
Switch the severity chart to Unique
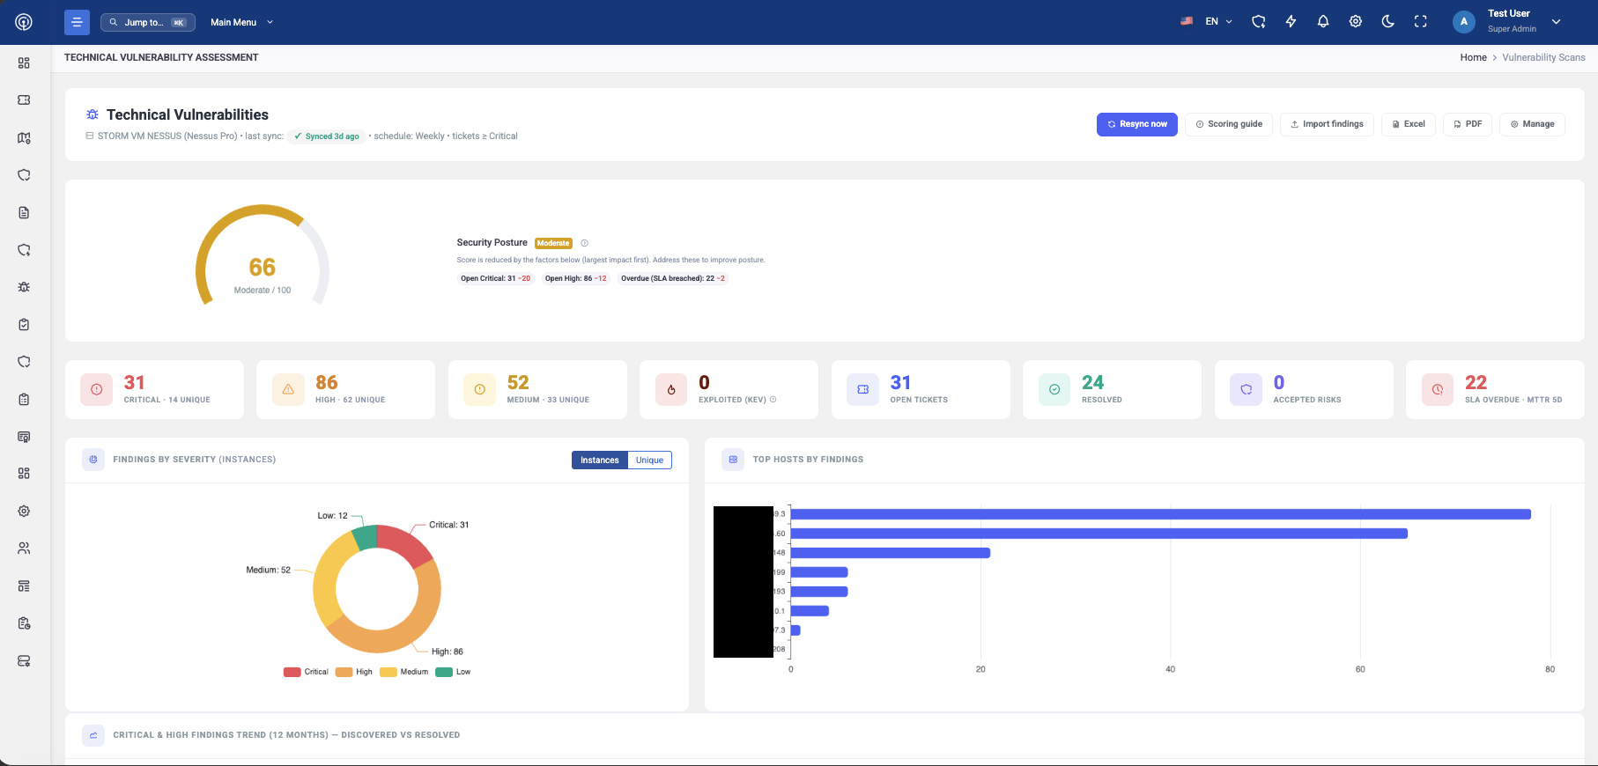point(650,460)
